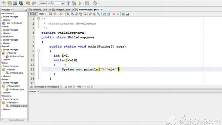Click the while loop breadcrumb

83,87
